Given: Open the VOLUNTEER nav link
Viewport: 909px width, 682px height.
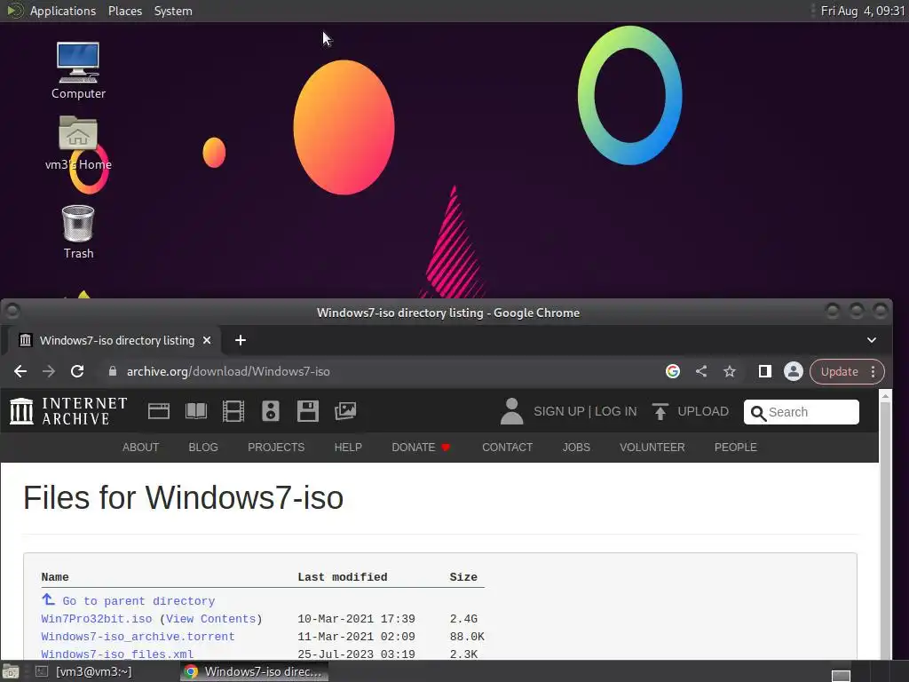Looking at the screenshot, I should (x=652, y=448).
